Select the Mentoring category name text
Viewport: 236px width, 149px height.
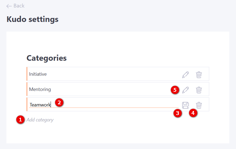coord(40,89)
